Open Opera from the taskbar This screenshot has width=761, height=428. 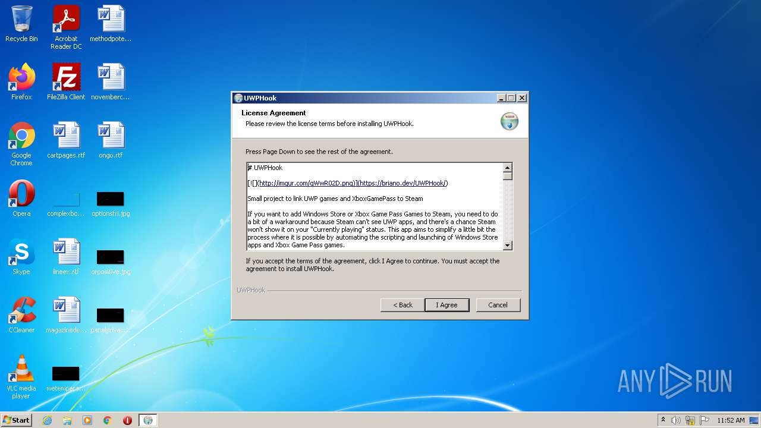click(x=127, y=420)
